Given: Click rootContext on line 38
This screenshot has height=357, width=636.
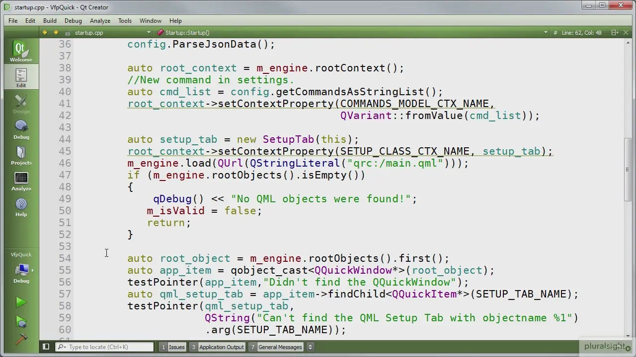Looking at the screenshot, I should click(x=350, y=68).
